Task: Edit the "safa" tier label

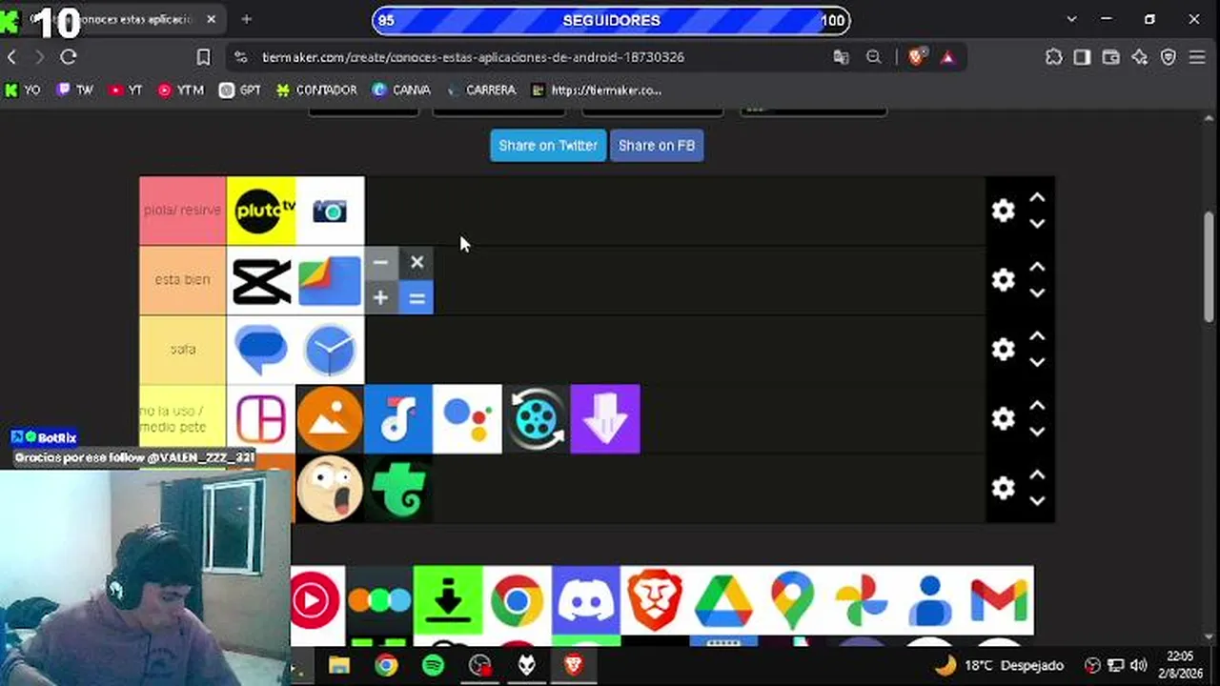Action: [x=182, y=350]
